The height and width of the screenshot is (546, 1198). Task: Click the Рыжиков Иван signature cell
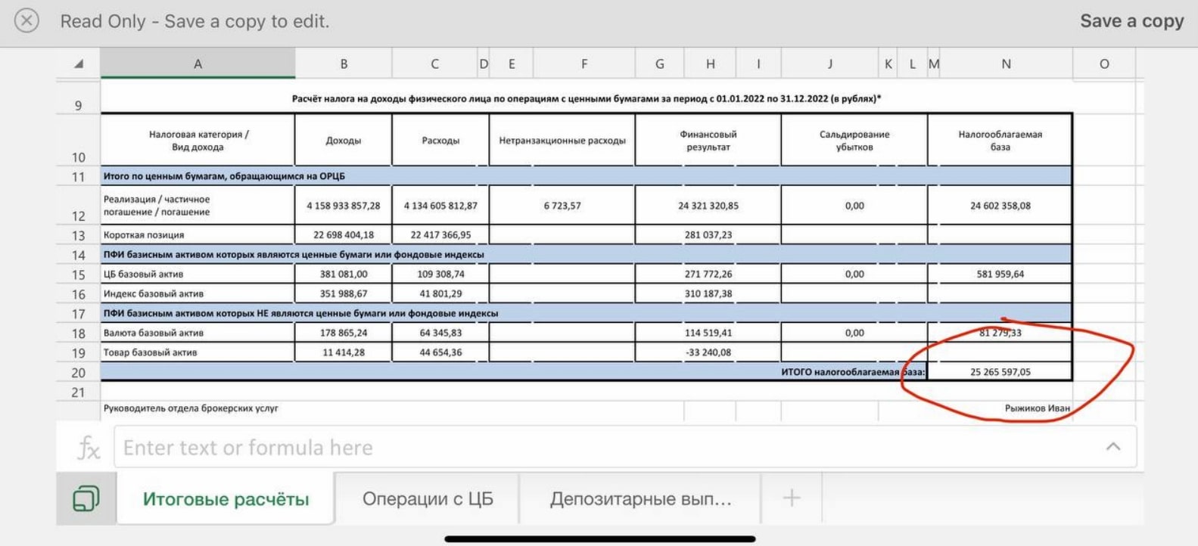click(x=1037, y=408)
